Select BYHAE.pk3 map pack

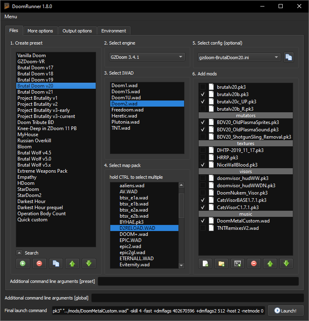click(144, 222)
